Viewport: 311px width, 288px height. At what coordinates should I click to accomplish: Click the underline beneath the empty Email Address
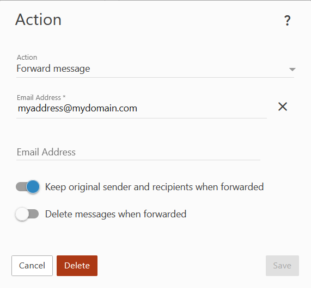pos(138,160)
